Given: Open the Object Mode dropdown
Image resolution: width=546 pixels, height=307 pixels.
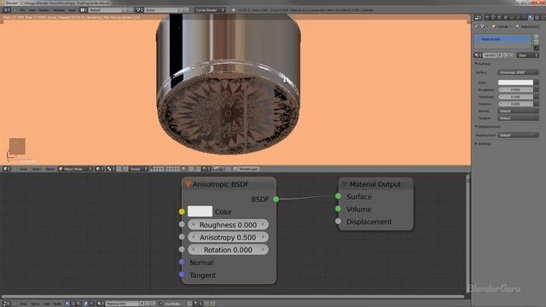Looking at the screenshot, I should (x=75, y=169).
